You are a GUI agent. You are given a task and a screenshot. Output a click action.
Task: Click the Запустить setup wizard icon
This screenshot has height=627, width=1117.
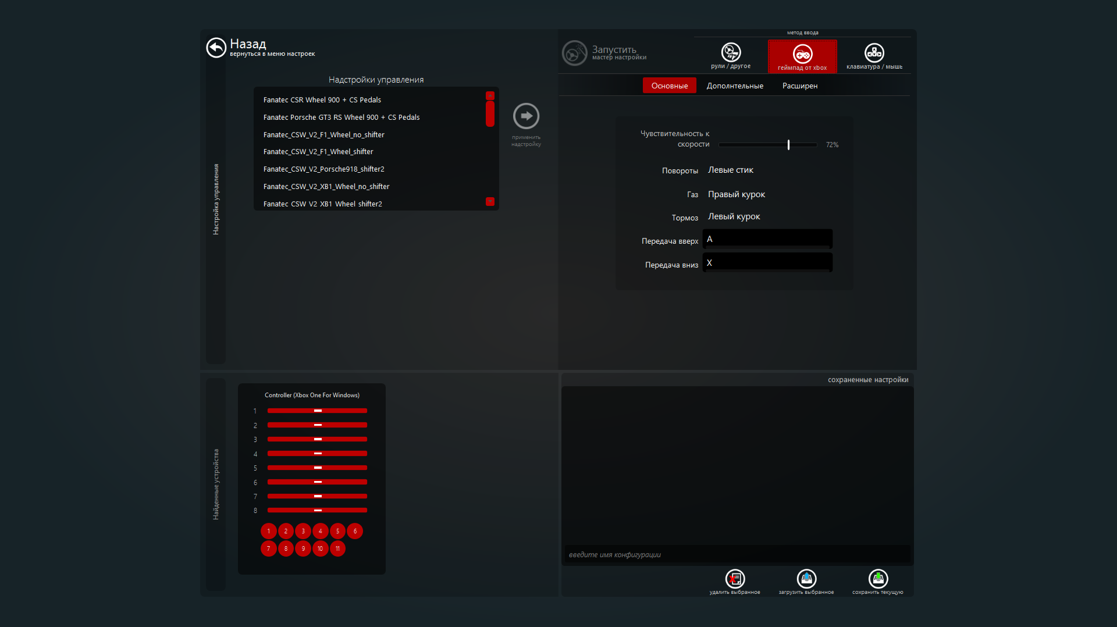click(x=574, y=54)
